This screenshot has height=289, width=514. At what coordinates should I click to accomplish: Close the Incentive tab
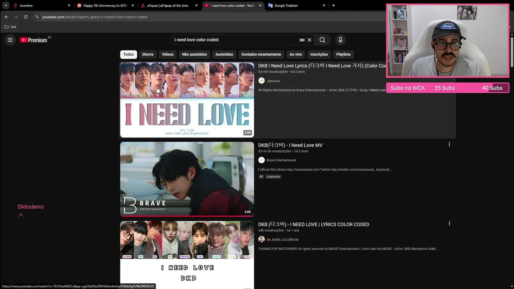point(69,6)
